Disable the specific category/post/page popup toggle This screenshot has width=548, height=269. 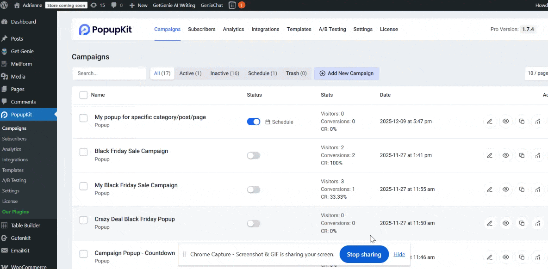[x=254, y=122]
